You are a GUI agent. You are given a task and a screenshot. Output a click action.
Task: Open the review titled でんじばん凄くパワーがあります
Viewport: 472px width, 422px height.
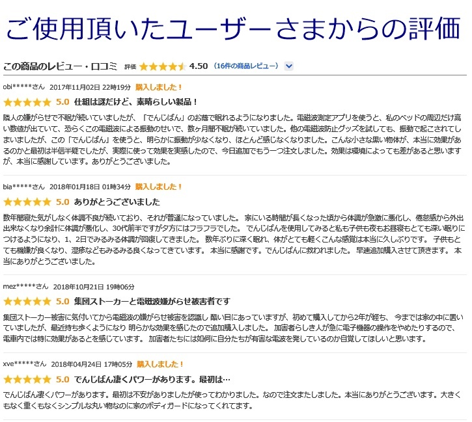tap(152, 379)
